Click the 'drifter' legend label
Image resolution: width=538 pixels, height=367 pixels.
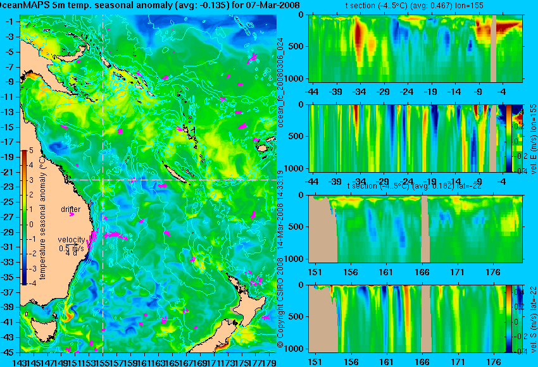71,209
